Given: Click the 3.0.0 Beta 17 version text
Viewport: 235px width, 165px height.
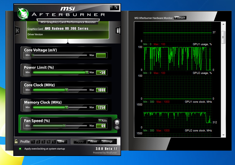Looking at the screenshot, I should (x=106, y=149).
